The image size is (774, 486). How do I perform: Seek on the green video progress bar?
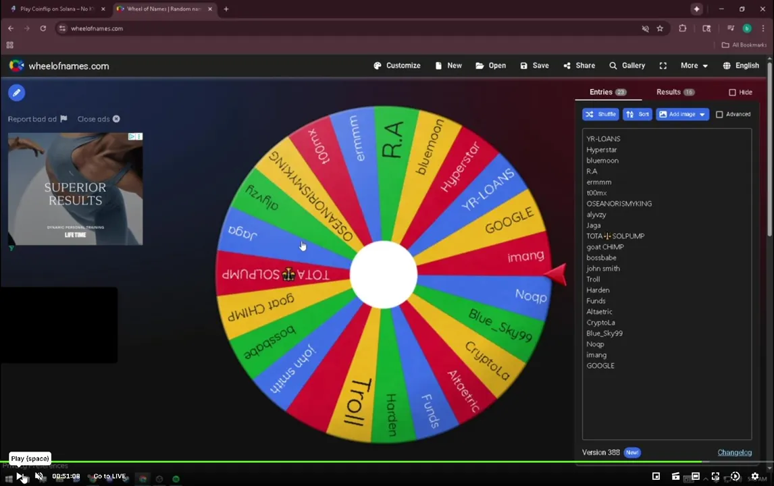[x=351, y=462]
